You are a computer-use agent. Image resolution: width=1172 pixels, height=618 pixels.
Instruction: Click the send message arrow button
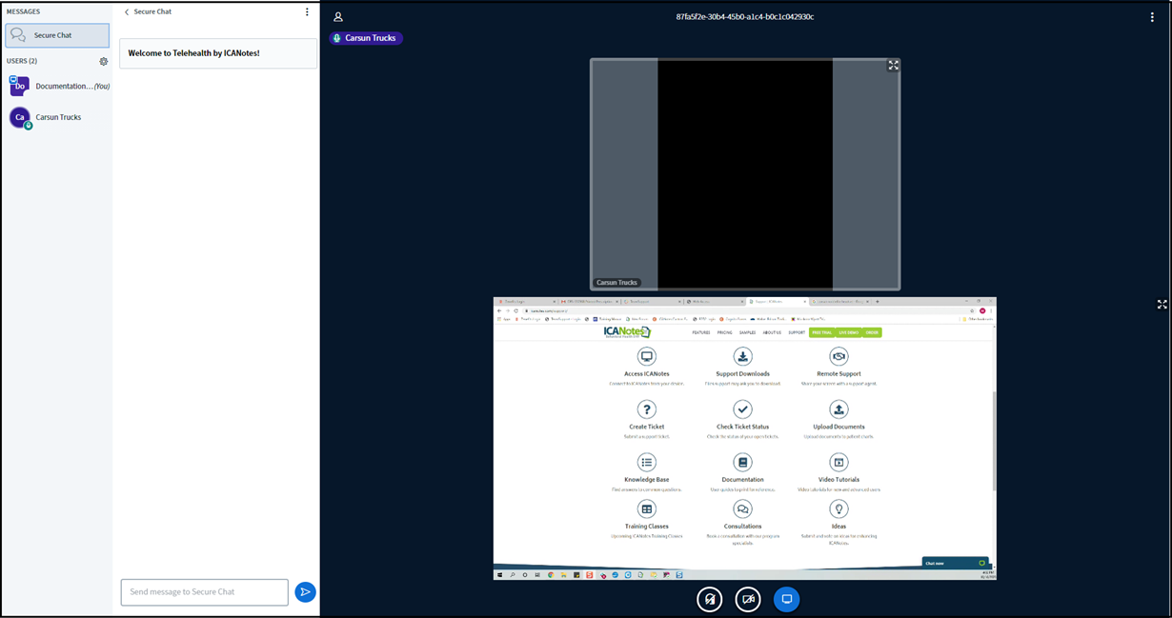pyautogui.click(x=305, y=591)
